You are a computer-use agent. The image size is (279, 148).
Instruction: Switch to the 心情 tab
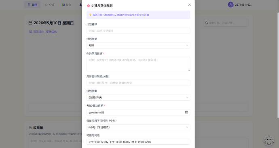click(50, 5)
